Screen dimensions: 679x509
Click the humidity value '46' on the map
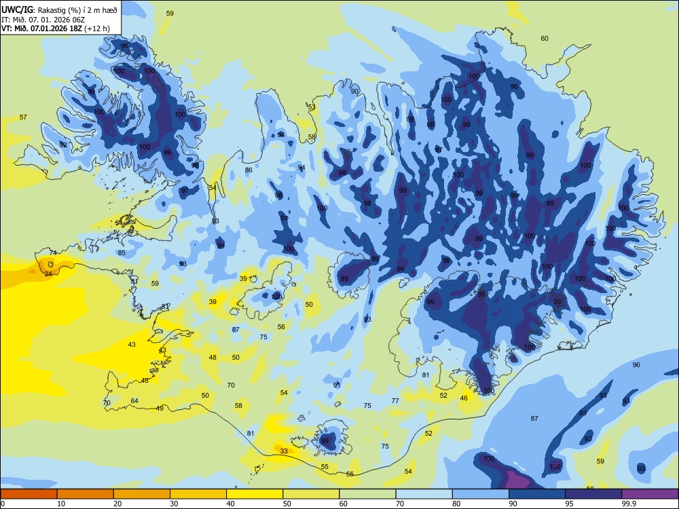pyautogui.click(x=464, y=398)
